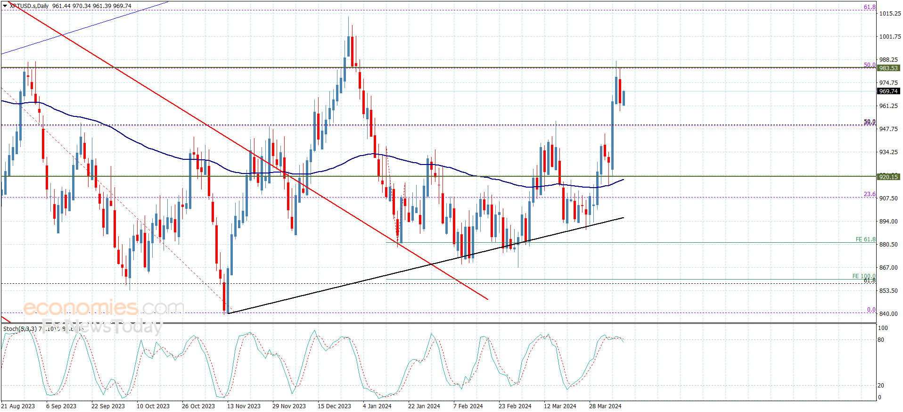This screenshot has height=412, width=903.
Task: Click the 13 Nov 2023 date label
Action: (244, 406)
